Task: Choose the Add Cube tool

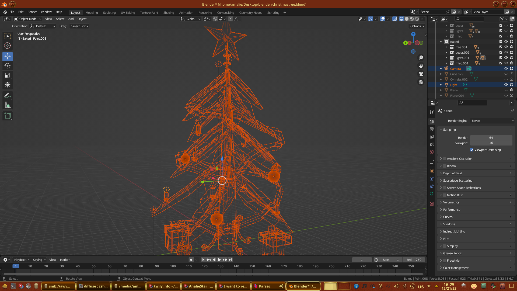Action: point(8,116)
